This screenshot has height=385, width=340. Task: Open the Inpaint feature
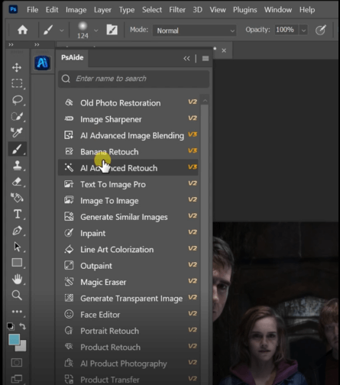(128, 233)
